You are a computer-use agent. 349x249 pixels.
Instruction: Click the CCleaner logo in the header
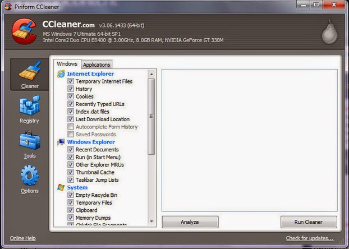[x=24, y=31]
